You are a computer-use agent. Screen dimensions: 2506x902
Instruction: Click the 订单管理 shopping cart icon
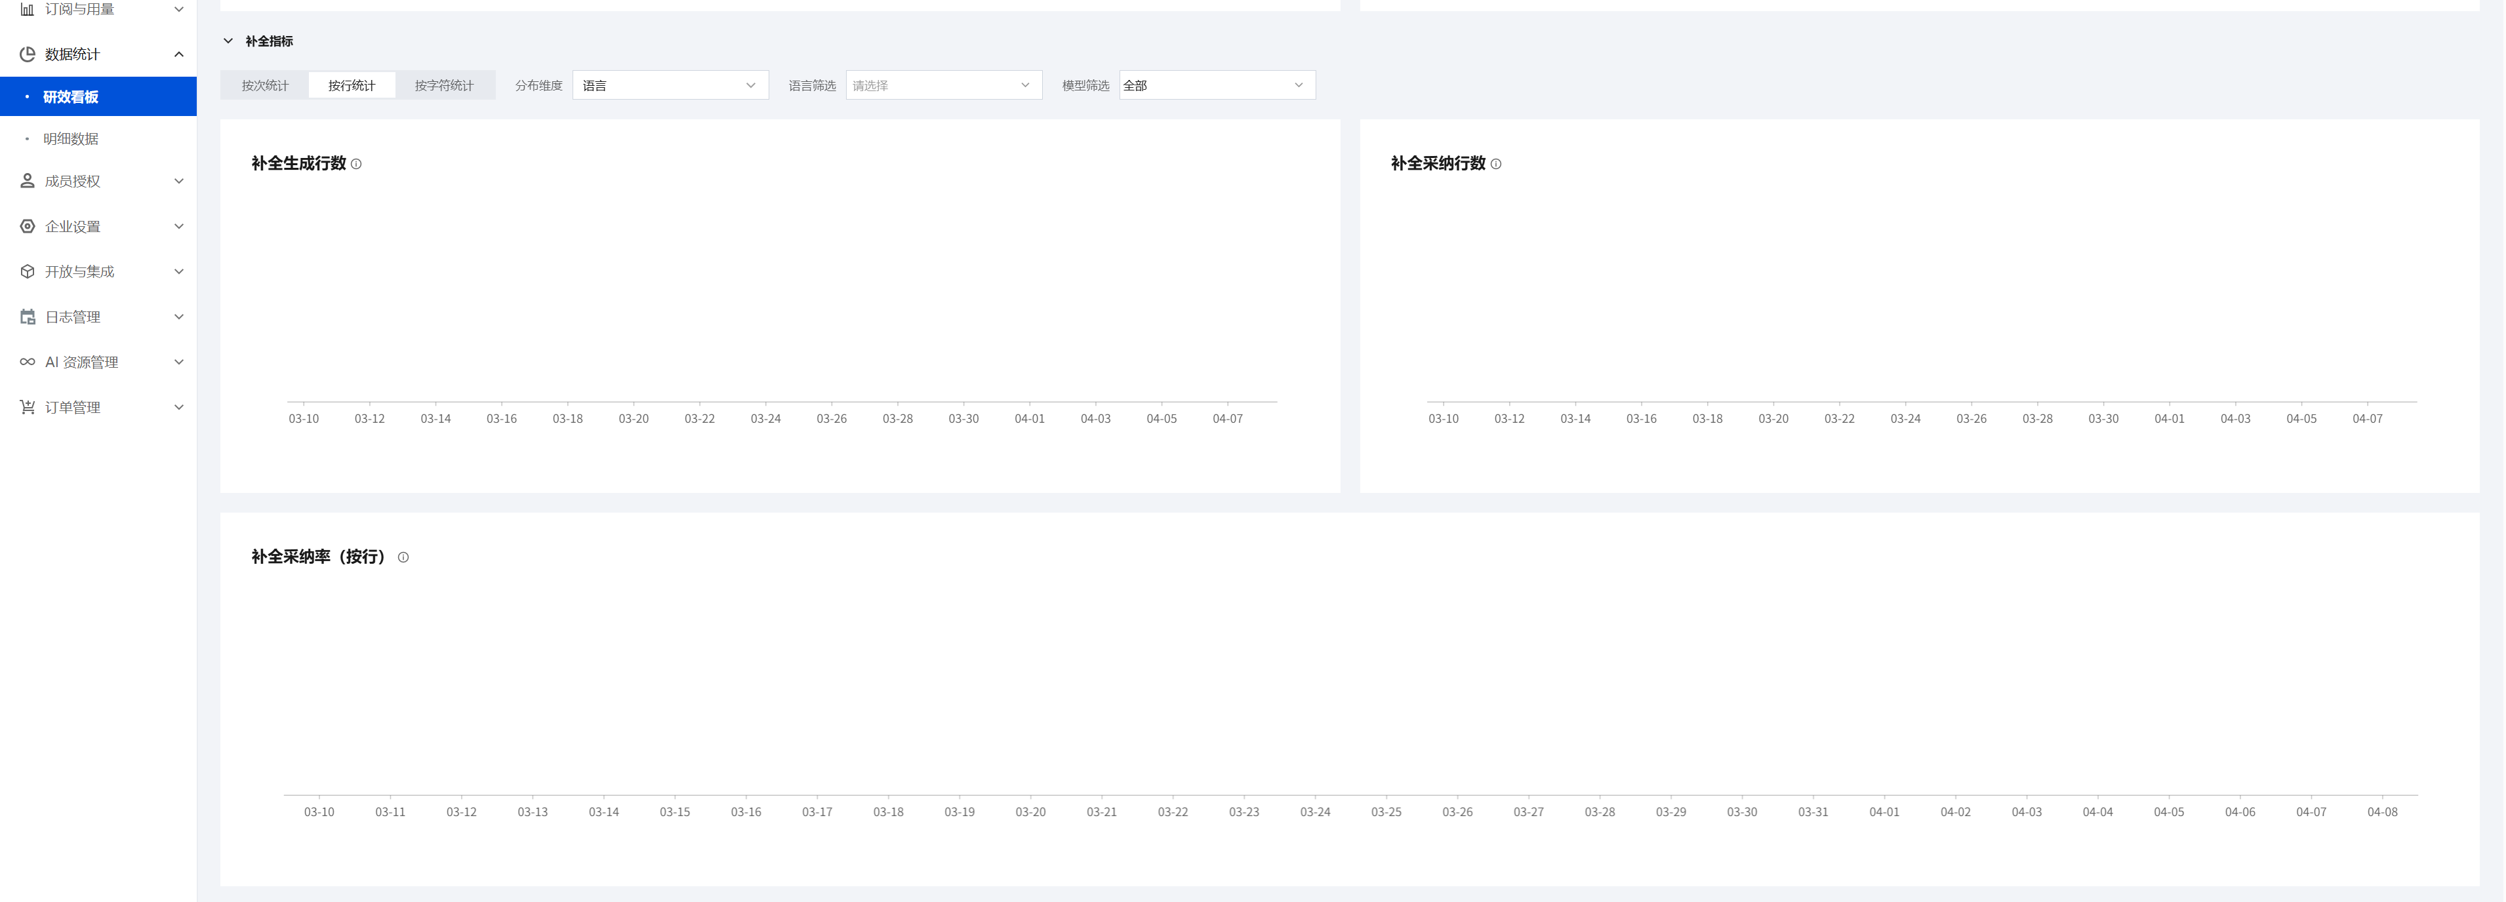pyautogui.click(x=28, y=407)
